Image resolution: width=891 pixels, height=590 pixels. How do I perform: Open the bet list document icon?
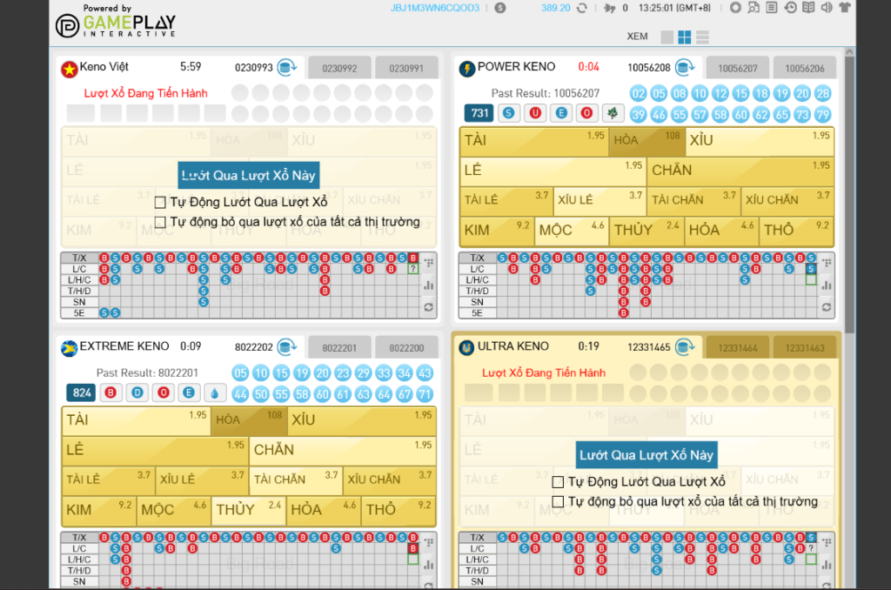pyautogui.click(x=772, y=8)
